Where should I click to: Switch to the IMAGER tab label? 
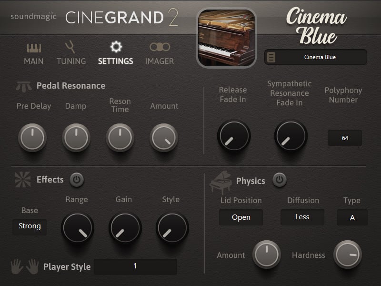coord(160,61)
